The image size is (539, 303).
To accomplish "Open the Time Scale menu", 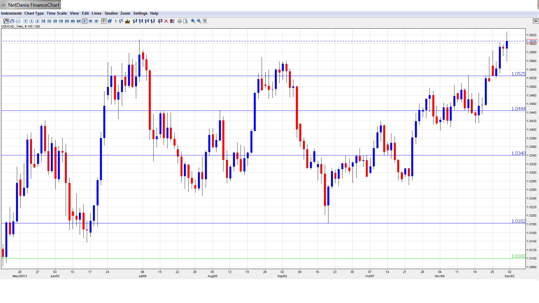I will pos(56,13).
